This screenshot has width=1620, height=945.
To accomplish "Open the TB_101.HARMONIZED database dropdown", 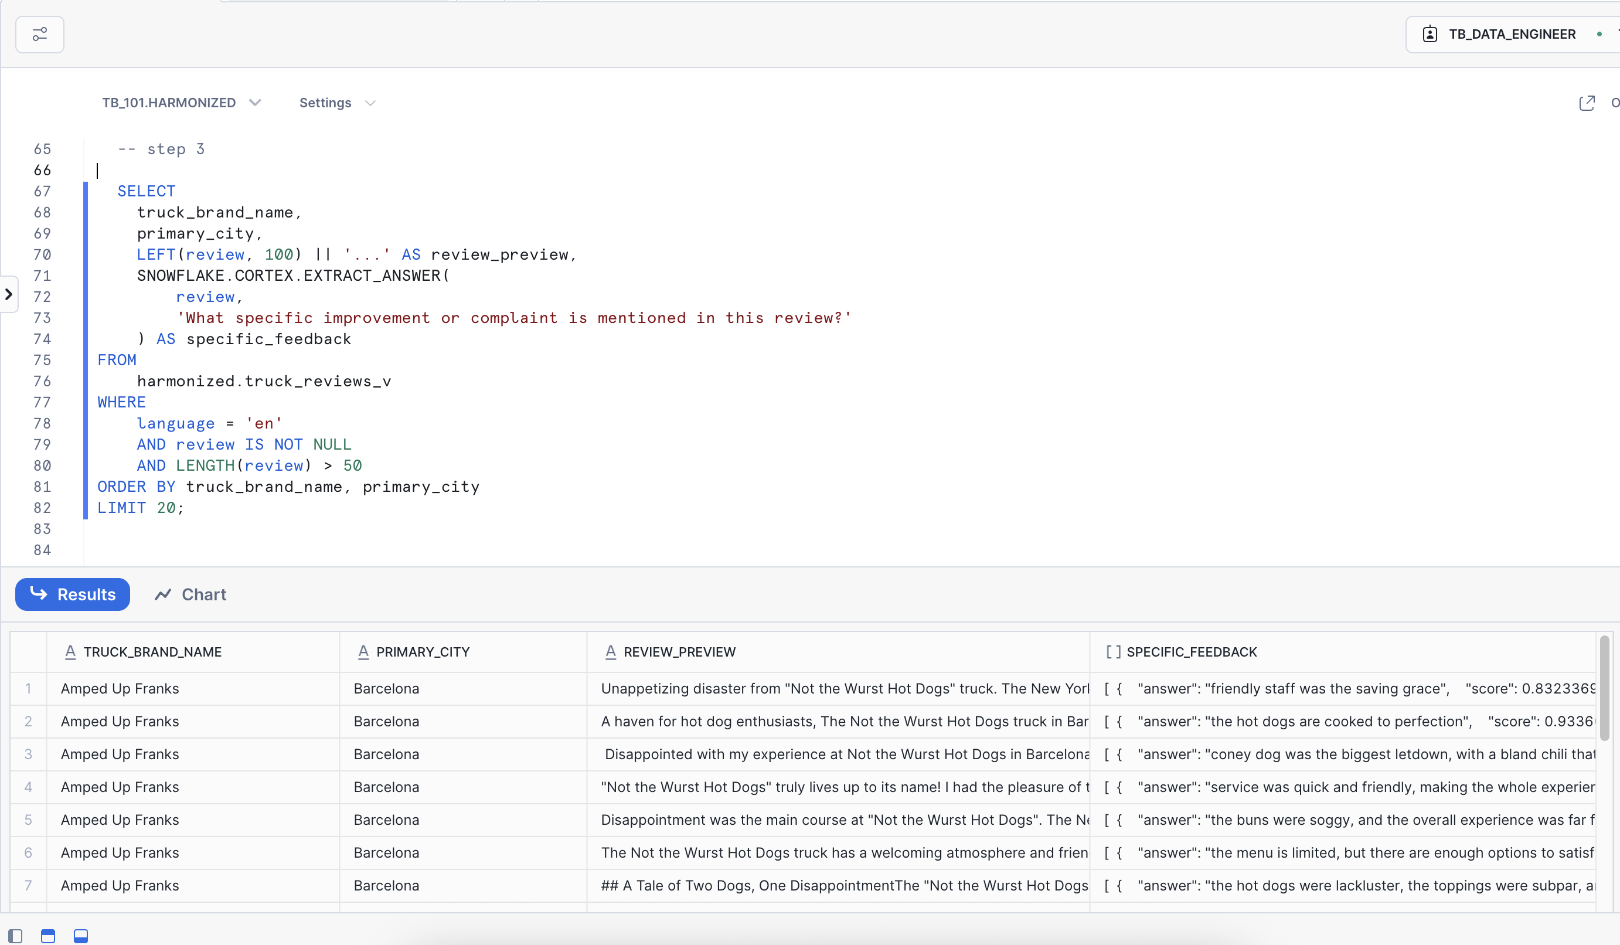I will click(181, 103).
